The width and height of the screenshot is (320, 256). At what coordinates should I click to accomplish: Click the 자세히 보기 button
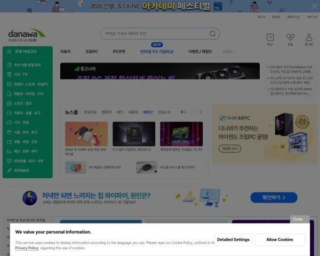point(230,149)
